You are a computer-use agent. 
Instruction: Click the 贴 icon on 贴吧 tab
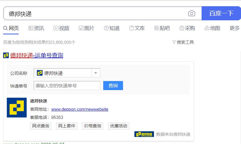(157, 28)
